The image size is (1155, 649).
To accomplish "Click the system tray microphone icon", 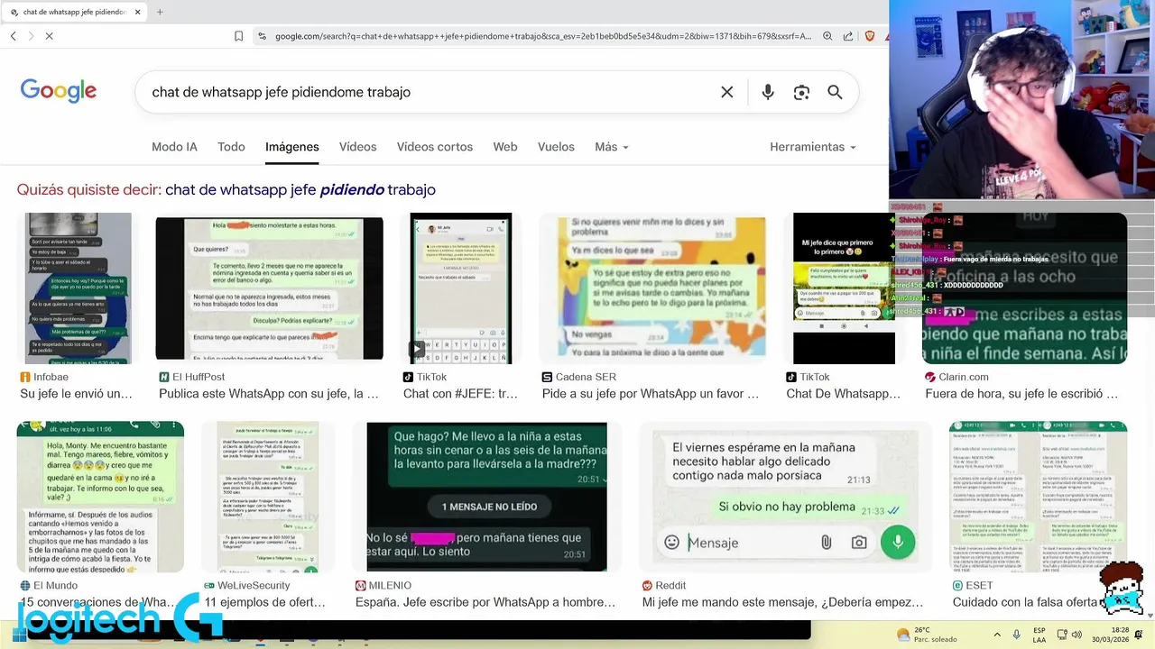I will [1017, 635].
